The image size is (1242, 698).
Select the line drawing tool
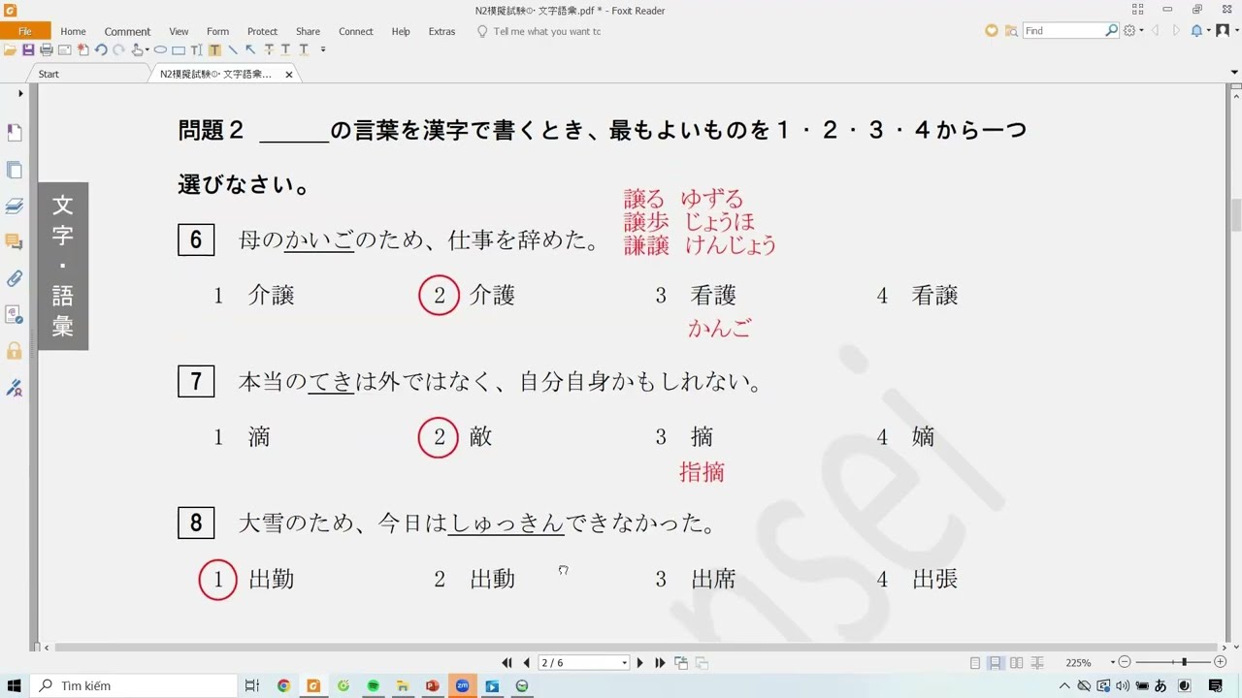(x=233, y=49)
